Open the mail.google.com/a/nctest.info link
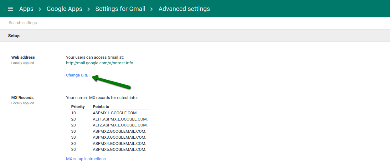The image size is (390, 163). pos(100,63)
